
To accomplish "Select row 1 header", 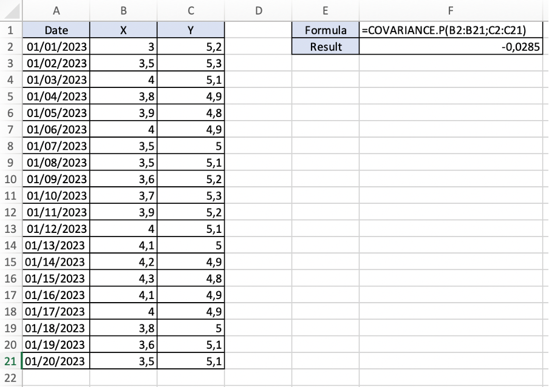I will pos(10,30).
